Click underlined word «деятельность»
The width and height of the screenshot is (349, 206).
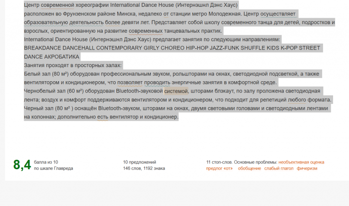(x=86, y=22)
